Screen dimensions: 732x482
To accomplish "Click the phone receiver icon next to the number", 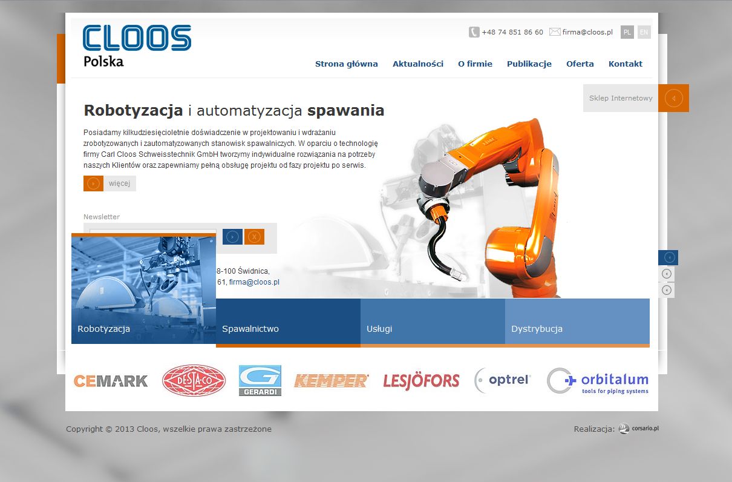I will click(x=474, y=31).
